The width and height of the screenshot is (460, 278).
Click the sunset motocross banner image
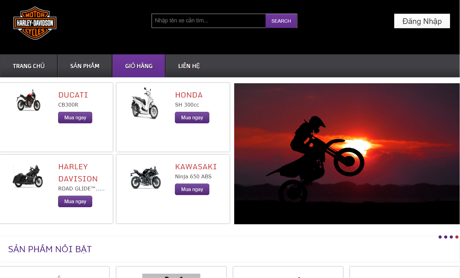(x=347, y=154)
